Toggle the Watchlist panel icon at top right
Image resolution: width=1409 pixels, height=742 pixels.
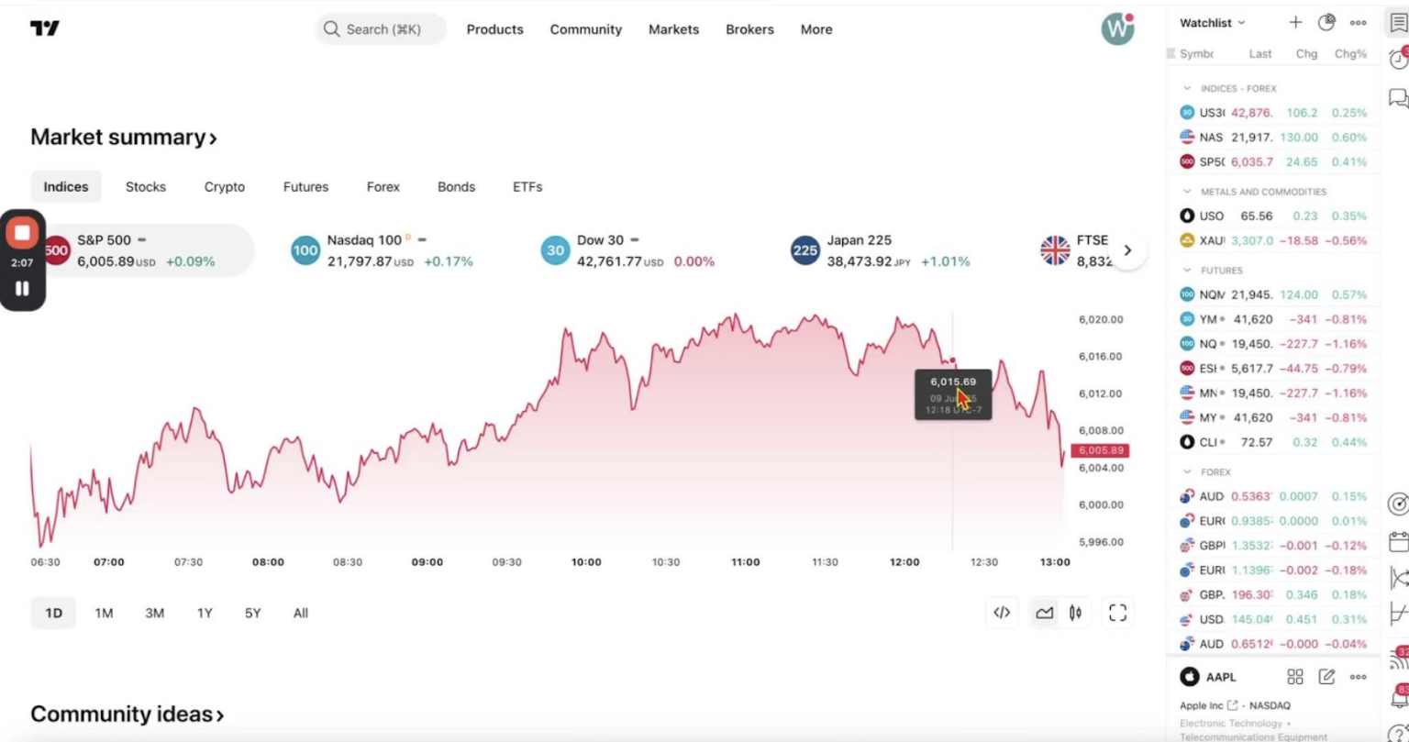pos(1398,23)
